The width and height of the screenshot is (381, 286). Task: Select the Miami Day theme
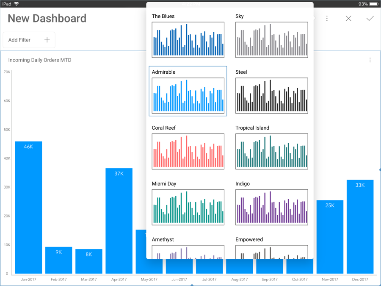[x=188, y=207]
